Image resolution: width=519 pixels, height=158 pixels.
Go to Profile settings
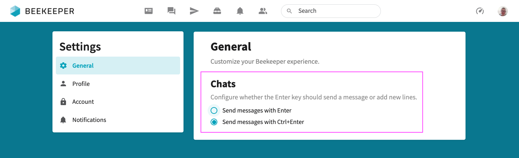pos(81,84)
